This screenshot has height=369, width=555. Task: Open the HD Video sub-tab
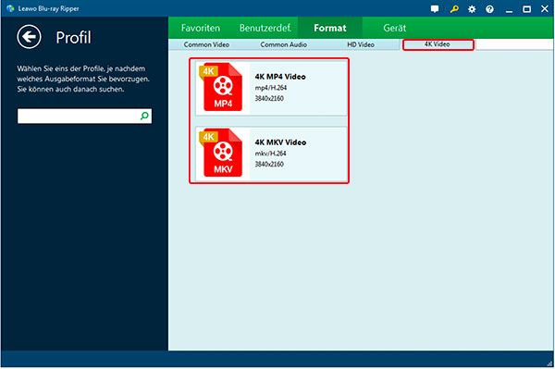coord(361,44)
